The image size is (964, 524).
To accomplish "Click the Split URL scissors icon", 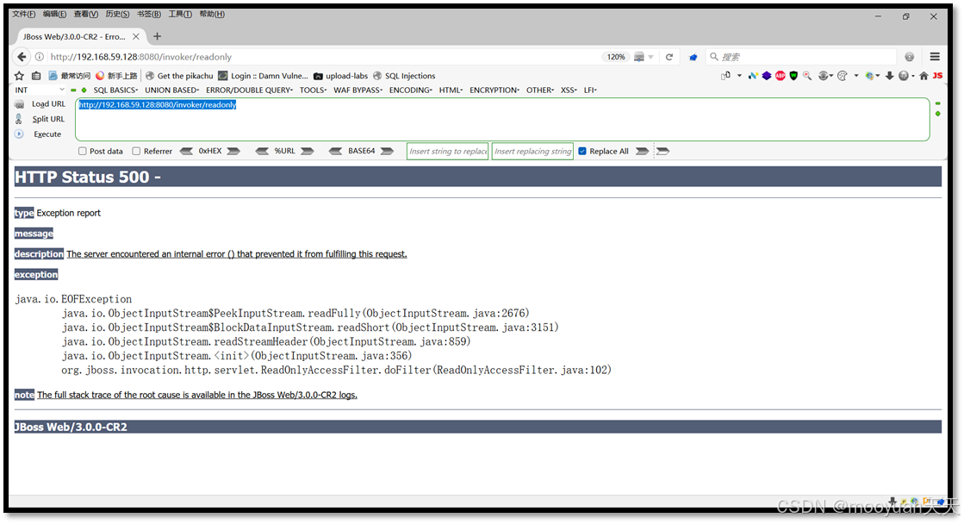I will 19,119.
